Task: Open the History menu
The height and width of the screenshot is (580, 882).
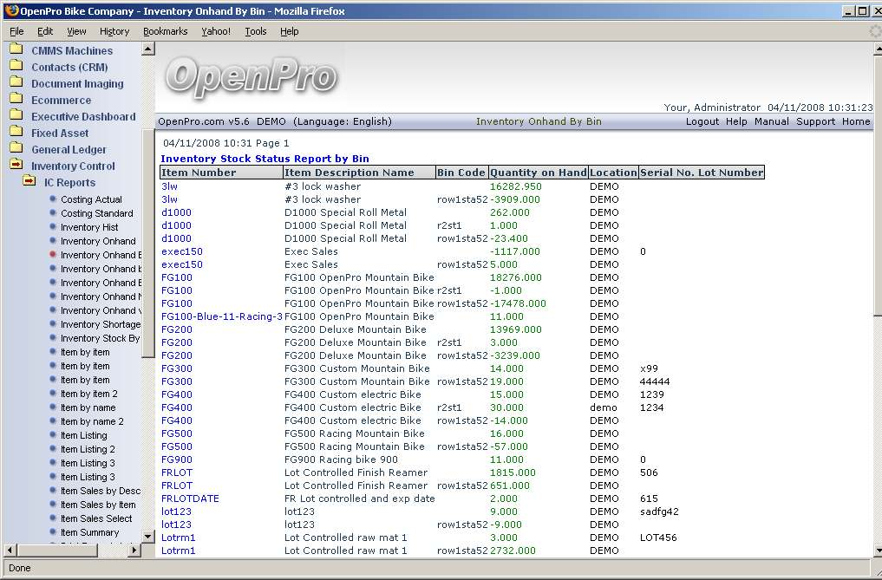Action: pyautogui.click(x=114, y=31)
